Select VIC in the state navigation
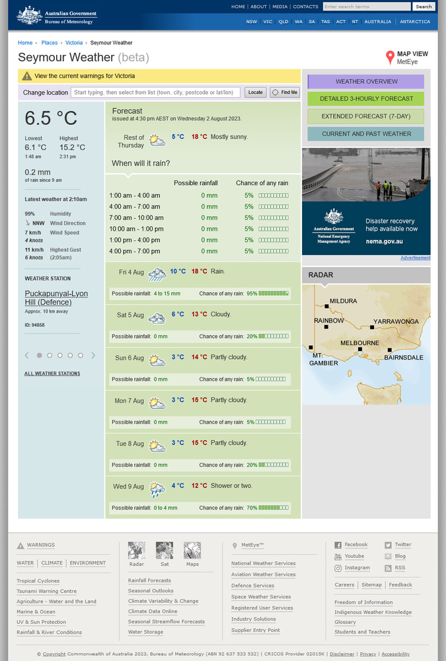 click(x=268, y=22)
